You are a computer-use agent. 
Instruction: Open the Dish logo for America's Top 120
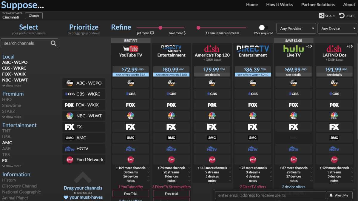[x=212, y=49]
